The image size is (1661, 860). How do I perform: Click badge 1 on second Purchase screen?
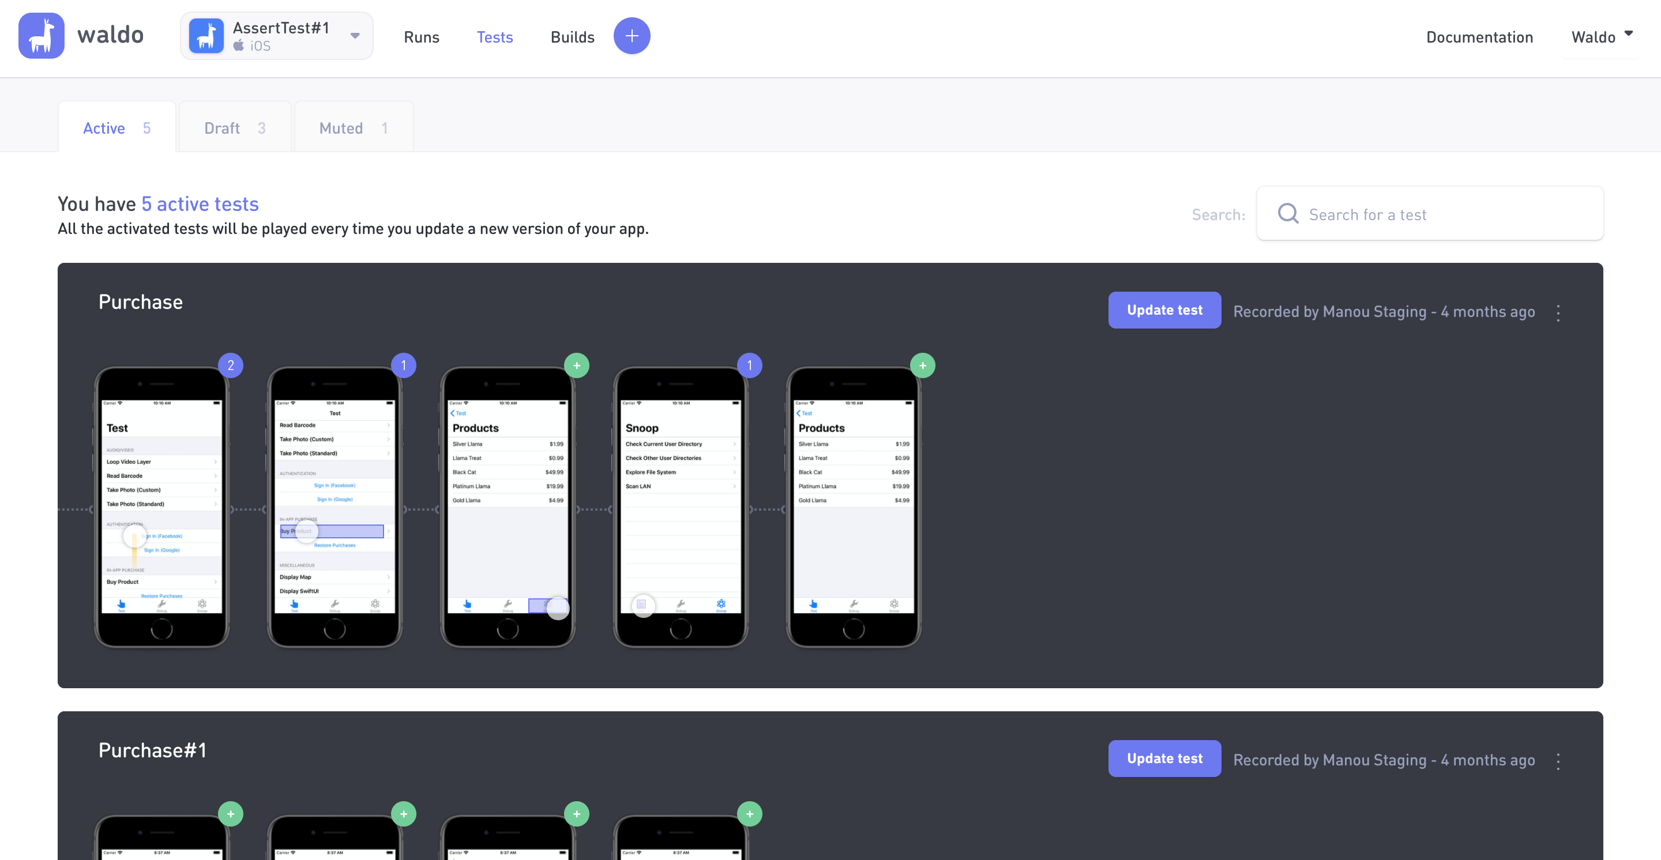[x=404, y=365]
